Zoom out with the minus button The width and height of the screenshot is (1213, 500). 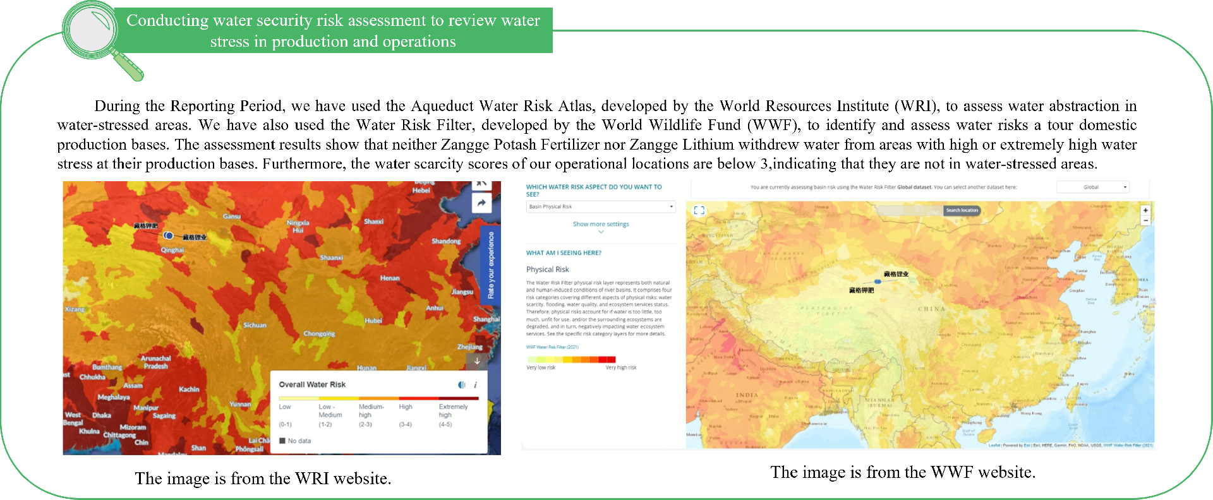coord(1145,220)
